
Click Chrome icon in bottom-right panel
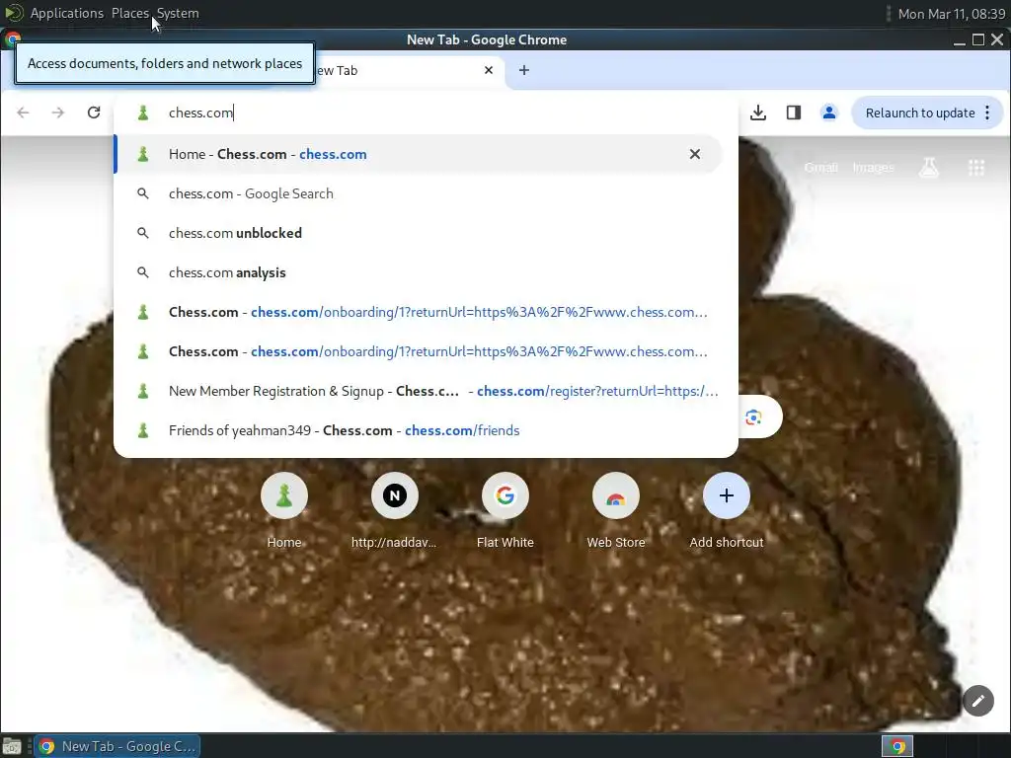point(897,746)
